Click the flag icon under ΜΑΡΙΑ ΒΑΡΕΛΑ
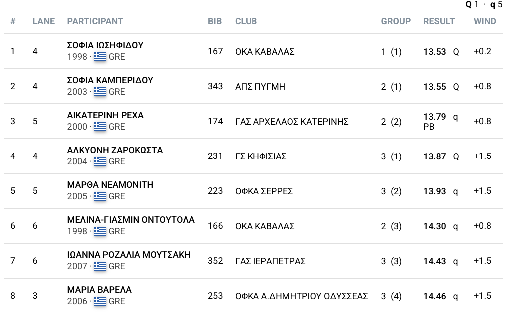This screenshot has width=506, height=312. pos(100,301)
